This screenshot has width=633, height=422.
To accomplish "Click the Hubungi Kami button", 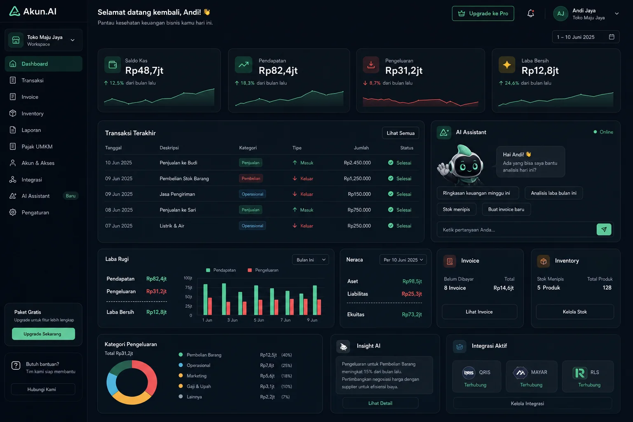I will [43, 389].
